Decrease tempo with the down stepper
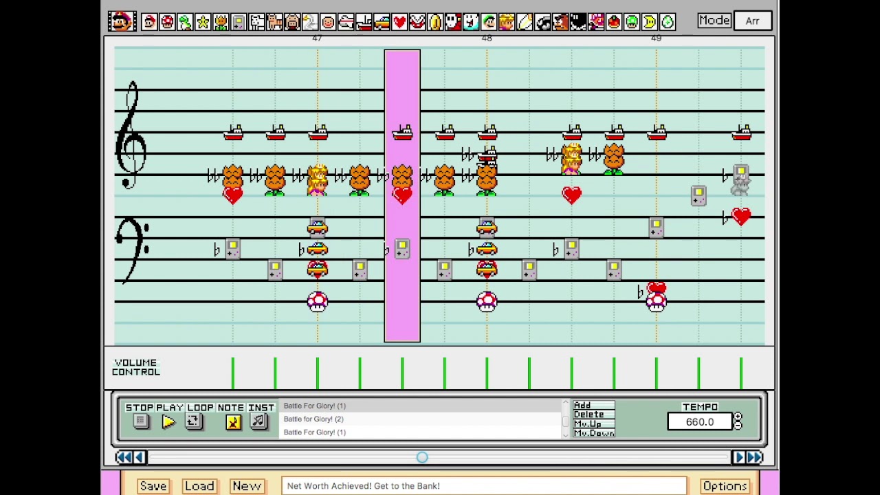Image resolution: width=880 pixels, height=495 pixels. coord(738,426)
